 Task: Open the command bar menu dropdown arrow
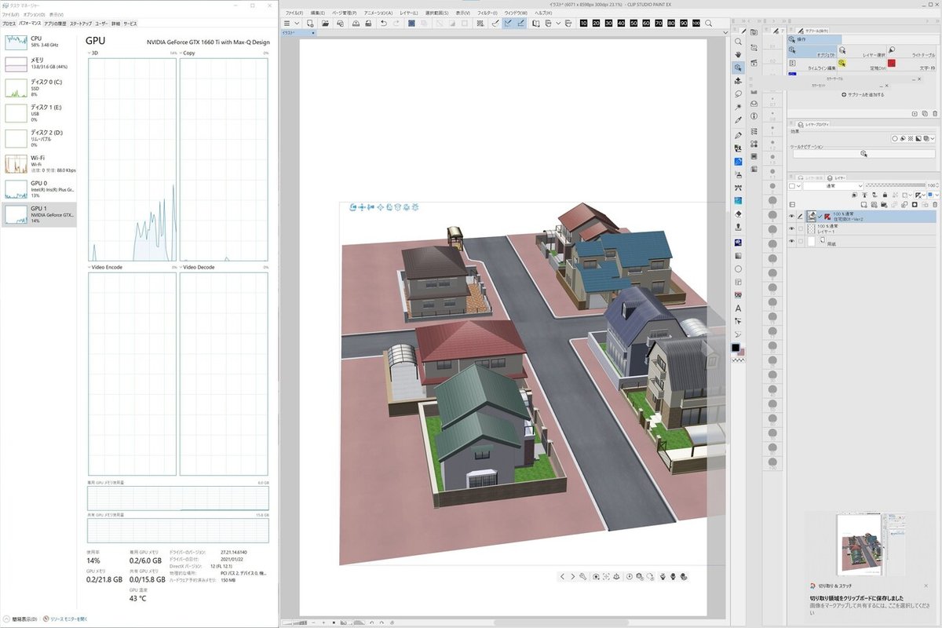pyautogui.click(x=297, y=24)
